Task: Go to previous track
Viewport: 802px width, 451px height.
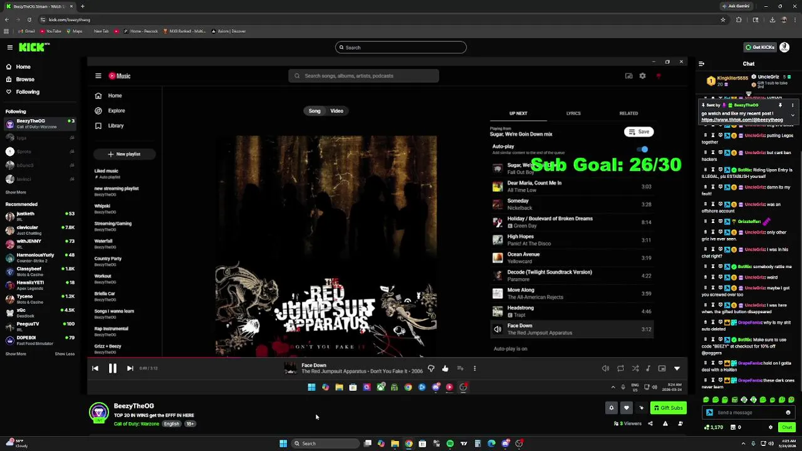Action: pyautogui.click(x=95, y=368)
